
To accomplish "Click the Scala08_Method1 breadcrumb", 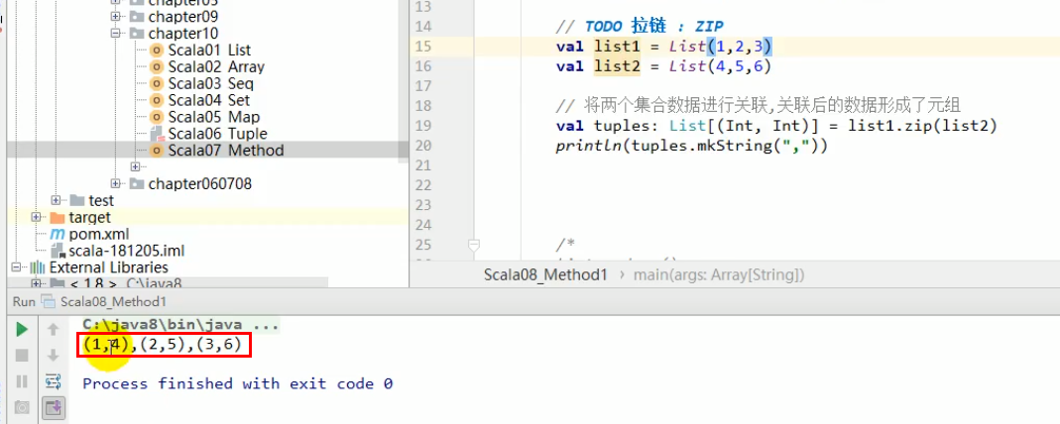I will pyautogui.click(x=544, y=275).
